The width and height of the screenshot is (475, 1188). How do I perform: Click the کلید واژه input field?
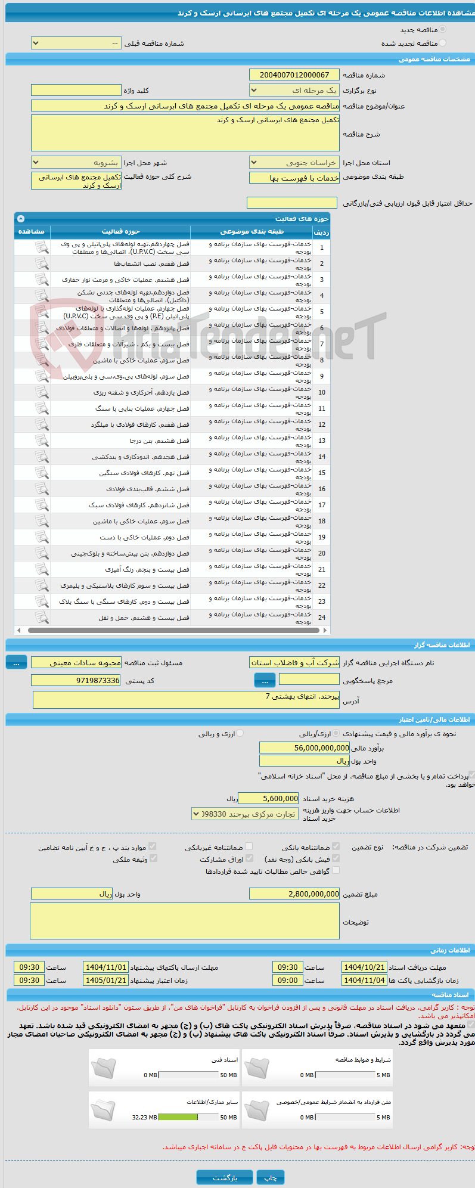(76, 90)
